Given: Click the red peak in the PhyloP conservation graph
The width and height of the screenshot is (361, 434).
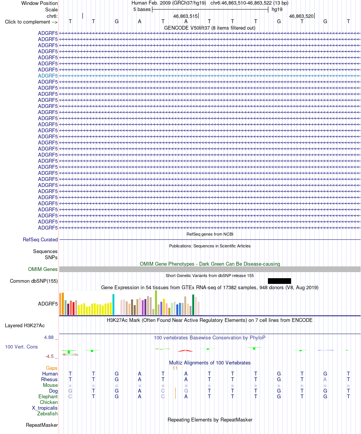Looking at the screenshot, I should [x=185, y=351].
